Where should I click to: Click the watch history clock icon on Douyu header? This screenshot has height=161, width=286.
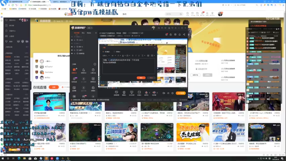(x=187, y=14)
